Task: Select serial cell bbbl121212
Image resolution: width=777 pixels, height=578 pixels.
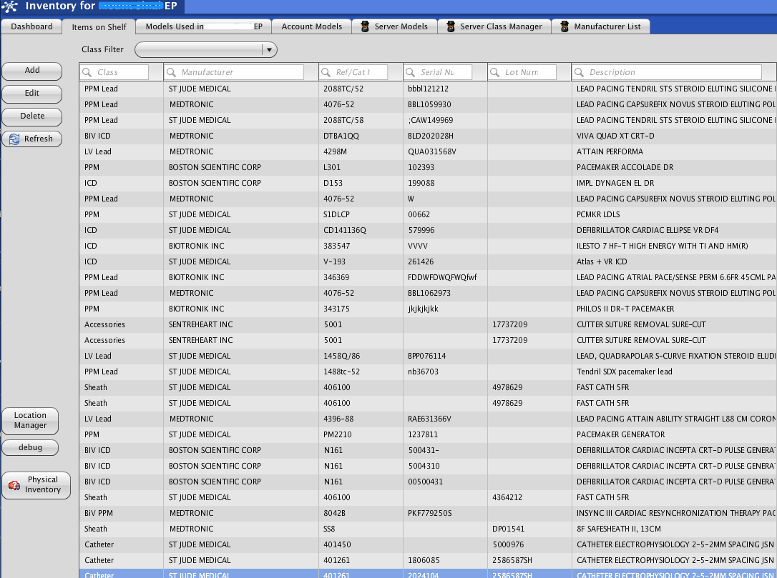Action: (428, 89)
